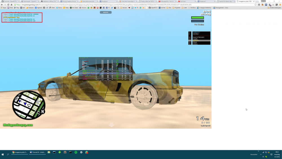
Task: Open the Trello bookmark
Action: 10,8
